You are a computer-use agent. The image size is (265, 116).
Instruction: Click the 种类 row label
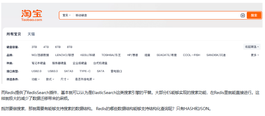point(10,63)
